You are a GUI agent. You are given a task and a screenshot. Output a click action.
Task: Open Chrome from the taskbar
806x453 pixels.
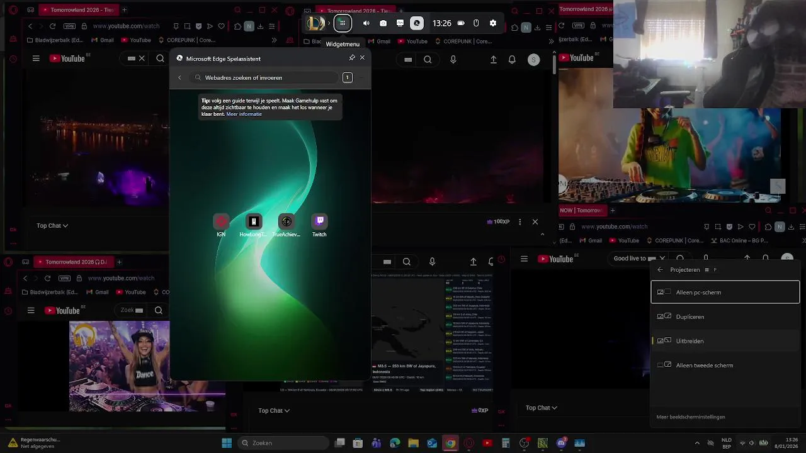point(450,443)
